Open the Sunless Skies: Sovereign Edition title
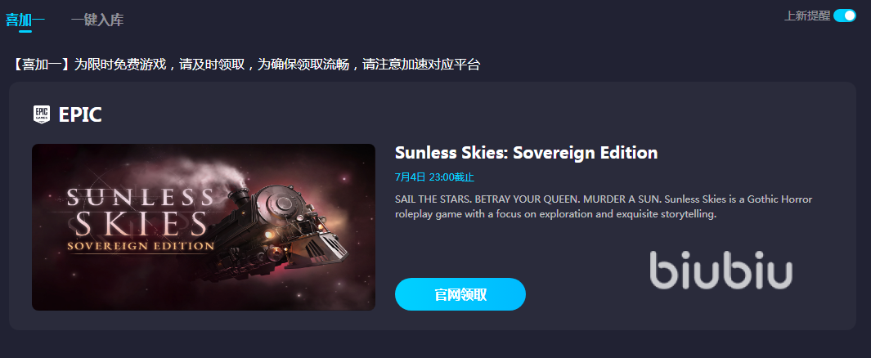Image resolution: width=871 pixels, height=358 pixels. (x=526, y=153)
